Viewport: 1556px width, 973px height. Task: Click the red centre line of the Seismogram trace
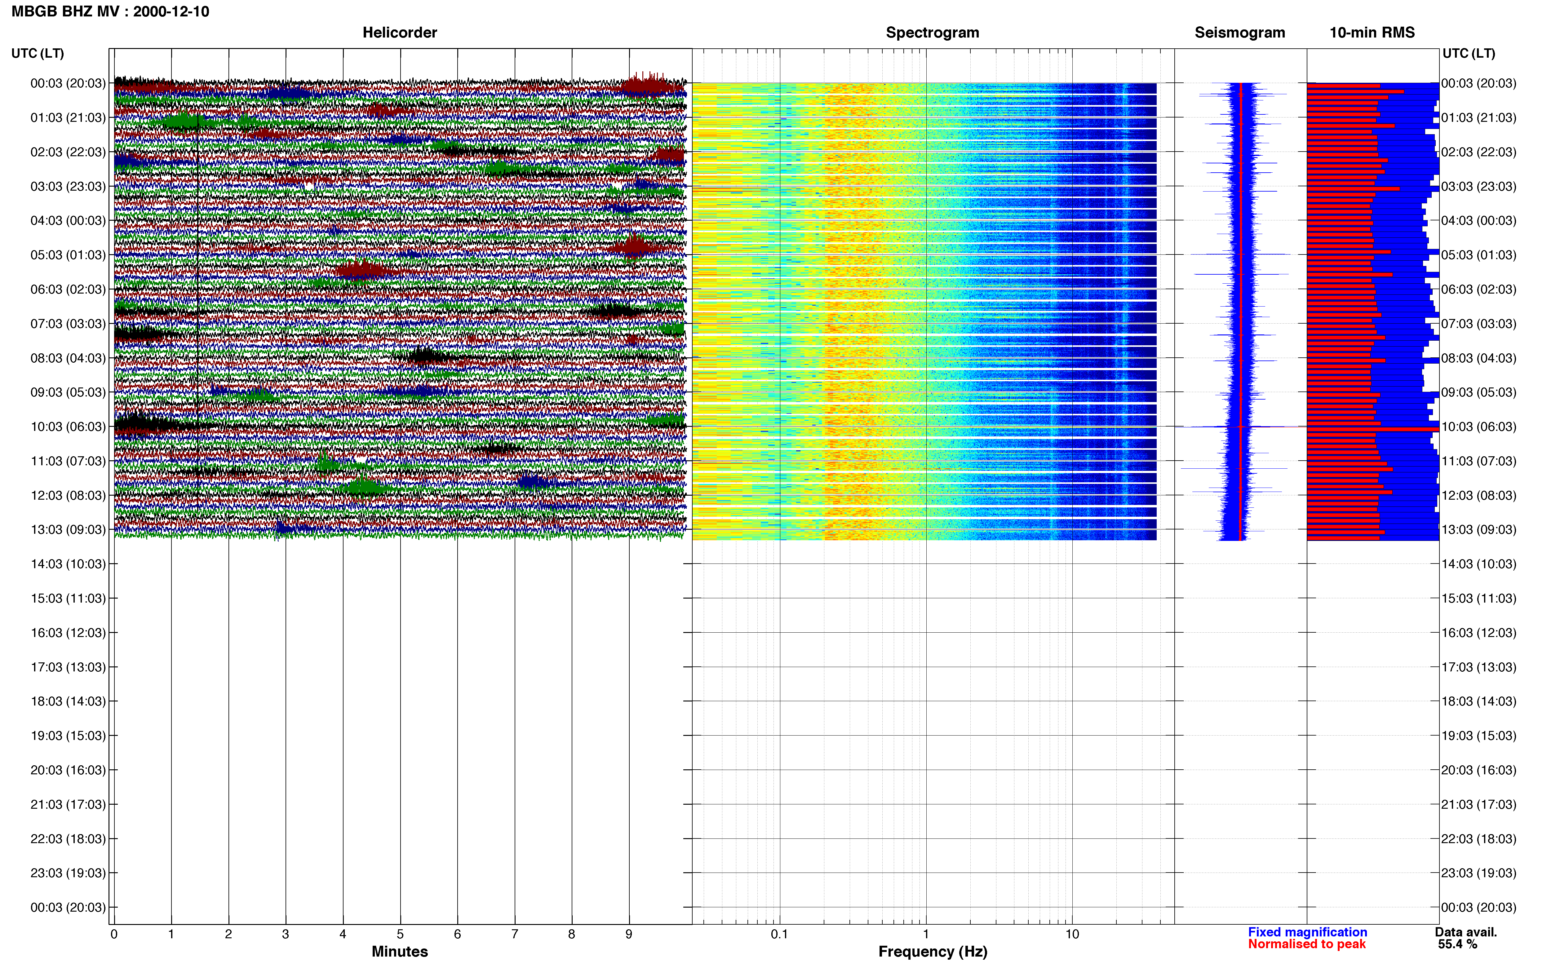(x=1240, y=312)
